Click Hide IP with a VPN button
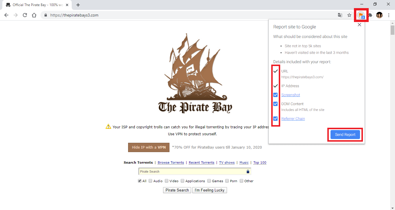 click(x=149, y=147)
